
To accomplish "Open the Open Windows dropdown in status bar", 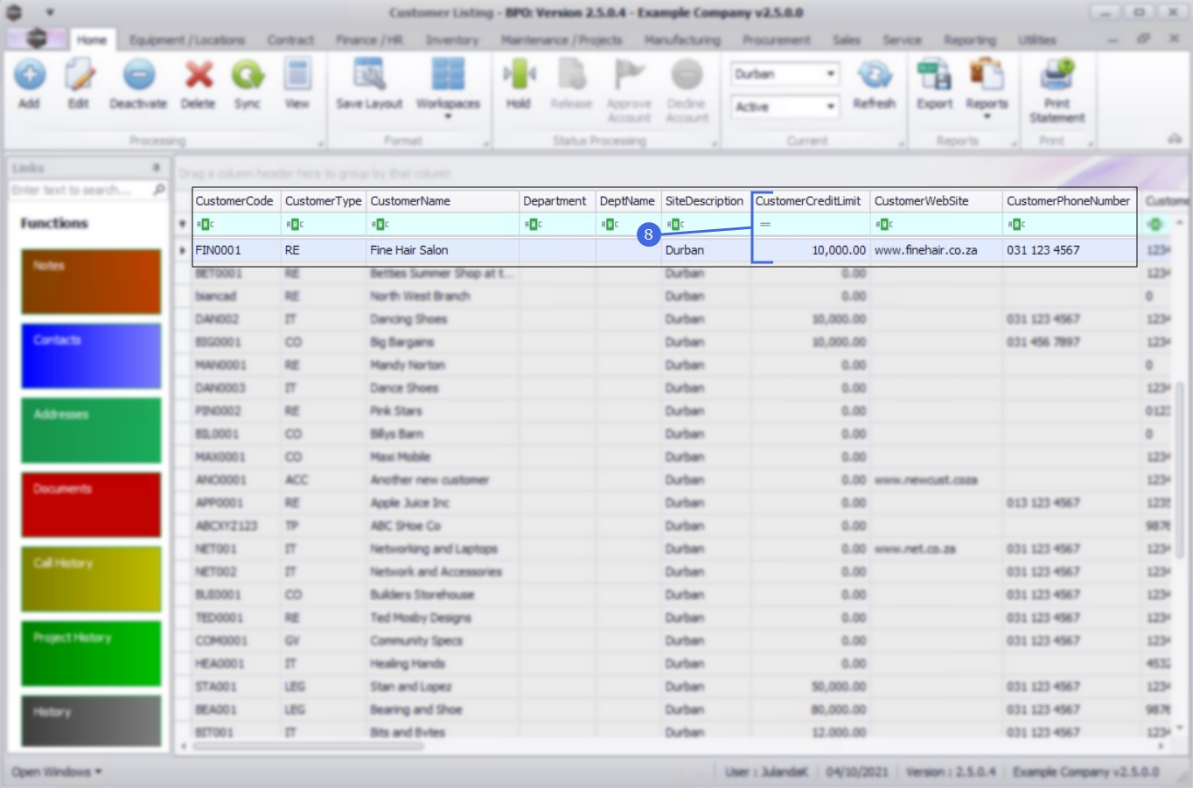I will 57,771.
